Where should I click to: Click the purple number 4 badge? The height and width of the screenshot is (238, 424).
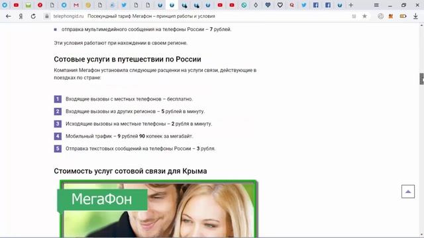coord(58,136)
